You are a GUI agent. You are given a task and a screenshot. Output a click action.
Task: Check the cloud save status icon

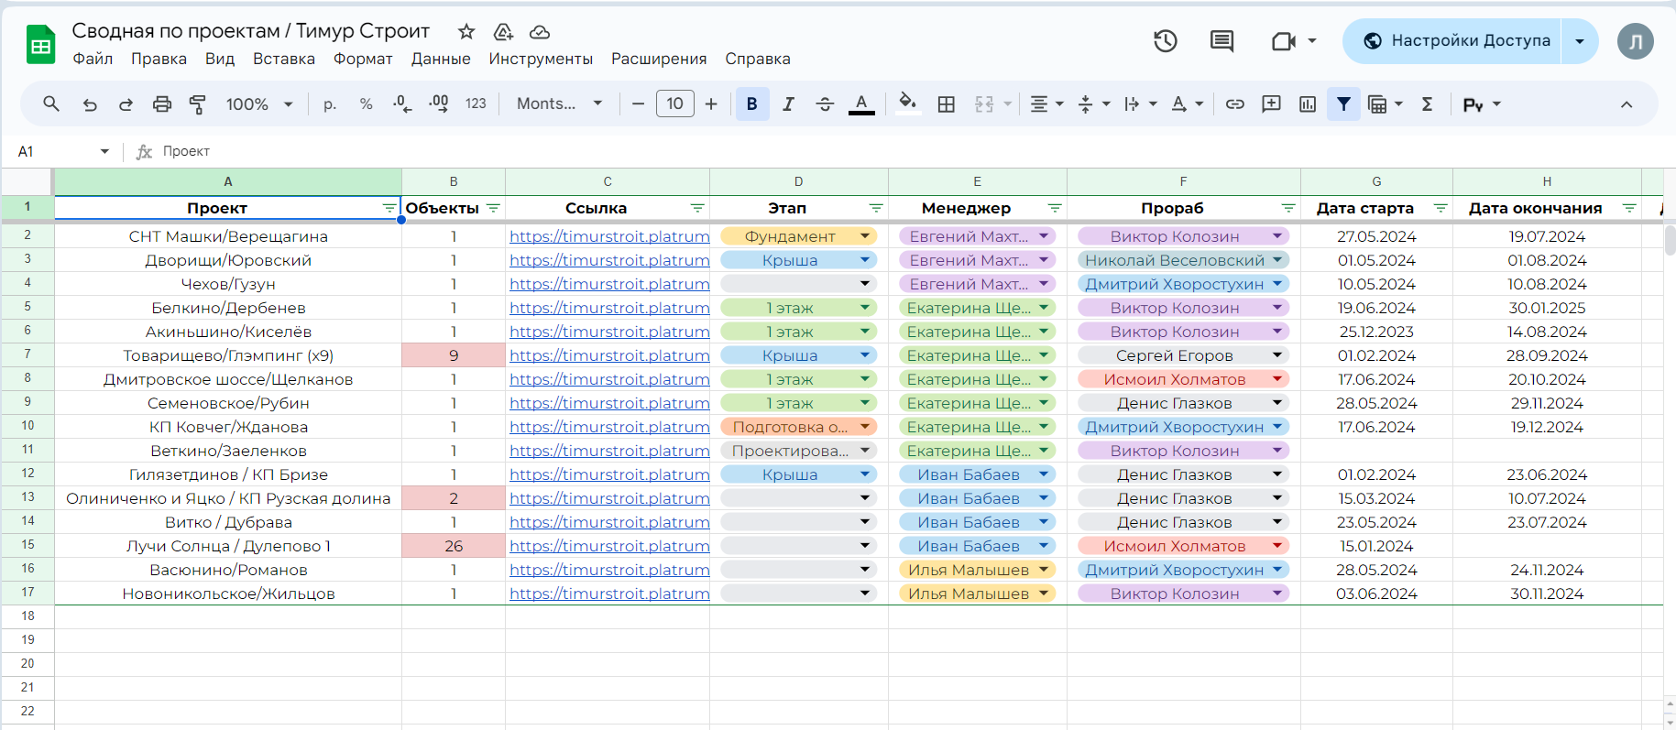540,32
